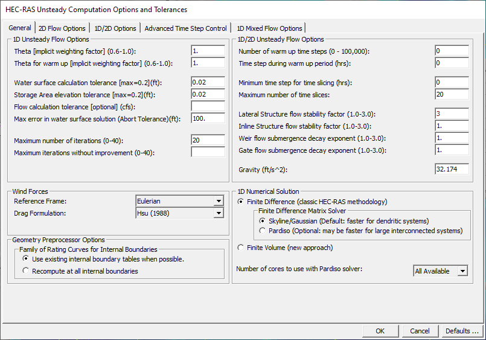This screenshot has height=340, width=486.
Task: Click Time step during warm up field
Action: pos(452,63)
